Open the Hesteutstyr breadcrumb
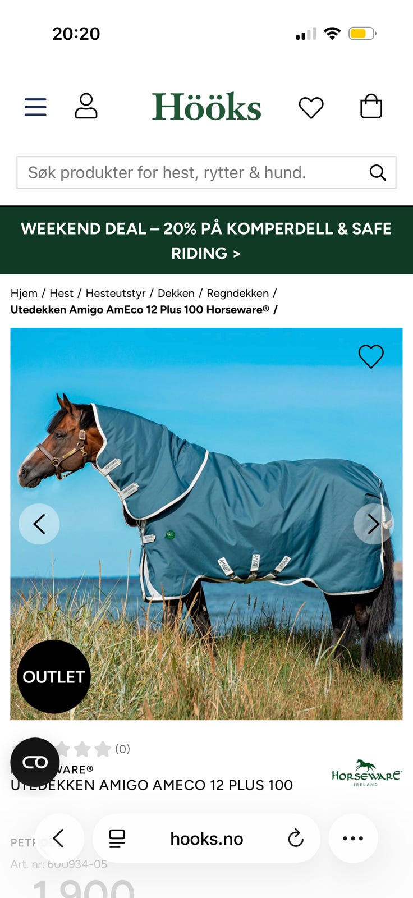The image size is (413, 898). point(116,293)
